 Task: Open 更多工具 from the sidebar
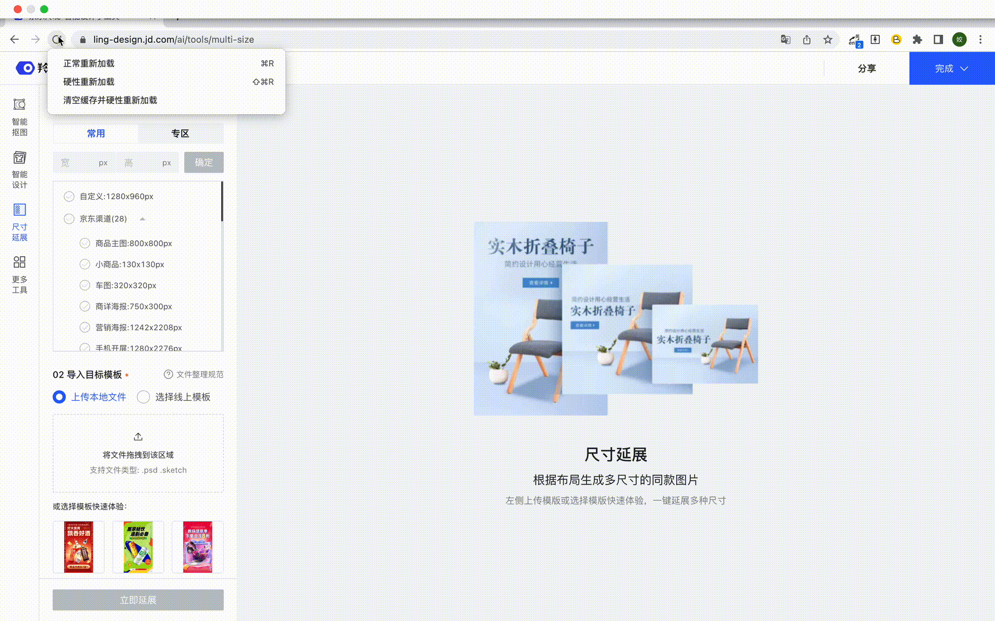pyautogui.click(x=19, y=274)
